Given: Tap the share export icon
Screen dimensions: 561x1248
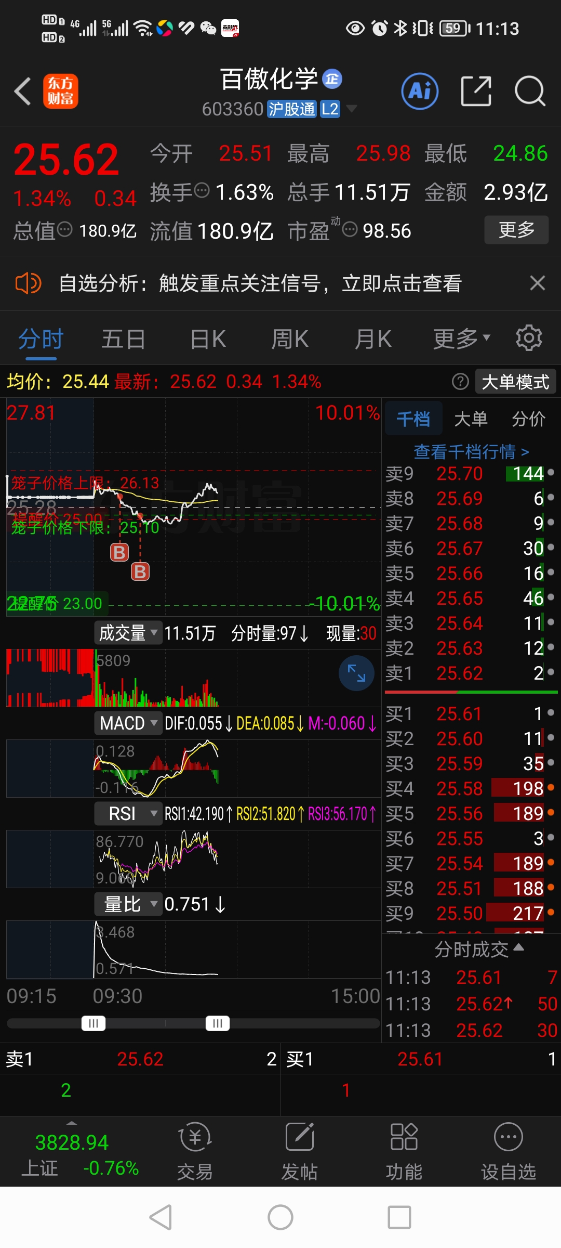Looking at the screenshot, I should point(476,91).
